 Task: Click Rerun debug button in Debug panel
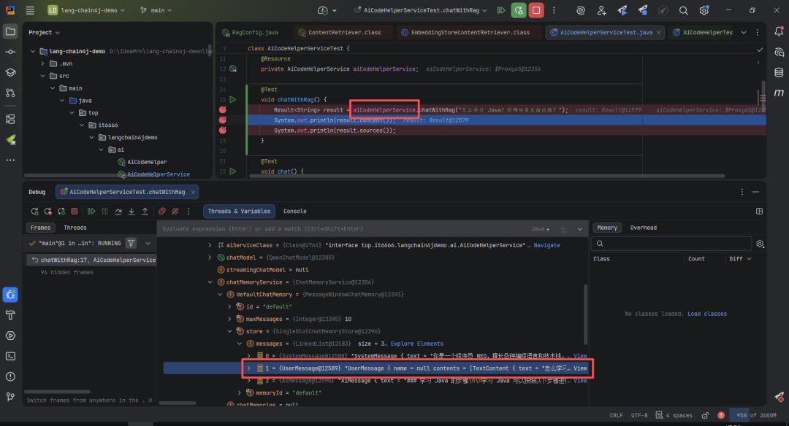tap(35, 212)
